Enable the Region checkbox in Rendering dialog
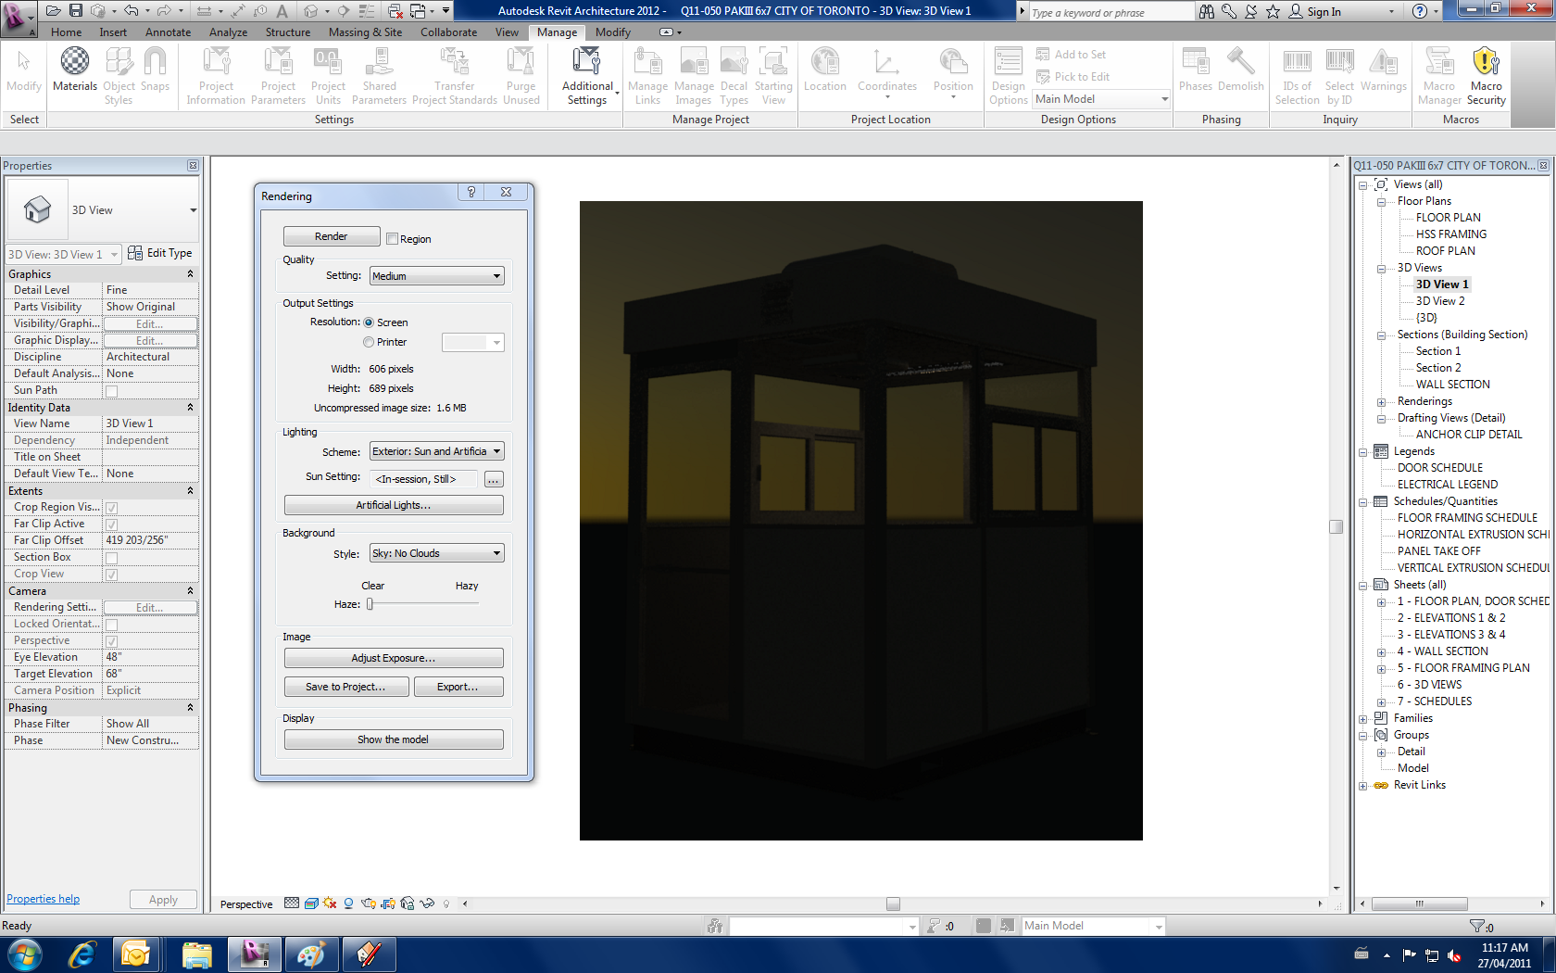 point(393,239)
